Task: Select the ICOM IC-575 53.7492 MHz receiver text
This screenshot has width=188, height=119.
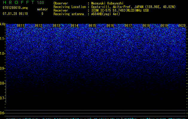Action: pyautogui.click(x=120, y=10)
